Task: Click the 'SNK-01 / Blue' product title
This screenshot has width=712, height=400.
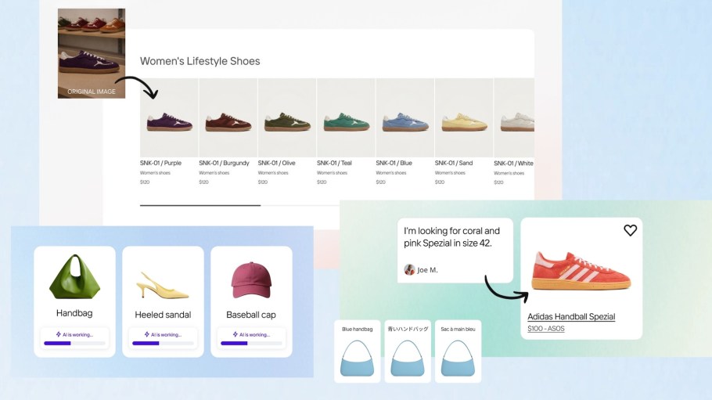Action: point(394,163)
